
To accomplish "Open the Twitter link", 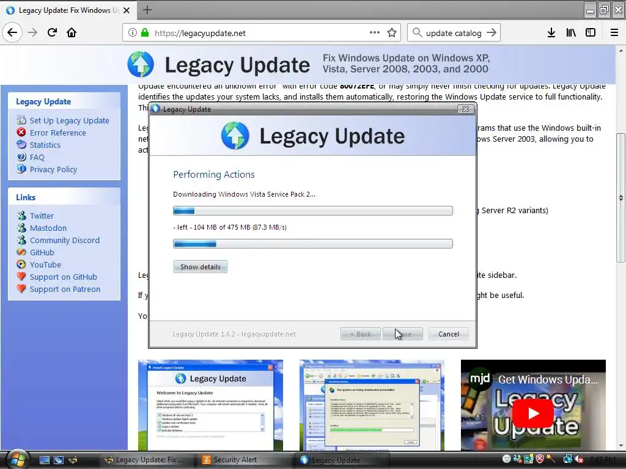I will click(x=42, y=216).
